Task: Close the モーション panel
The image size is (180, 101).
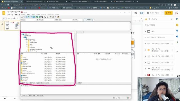Action: (x=171, y=19)
